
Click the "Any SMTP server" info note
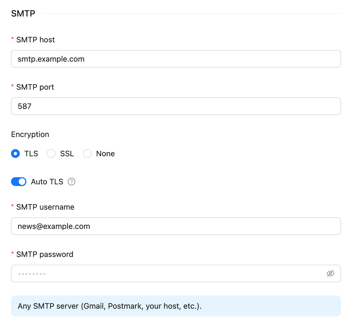(176, 306)
